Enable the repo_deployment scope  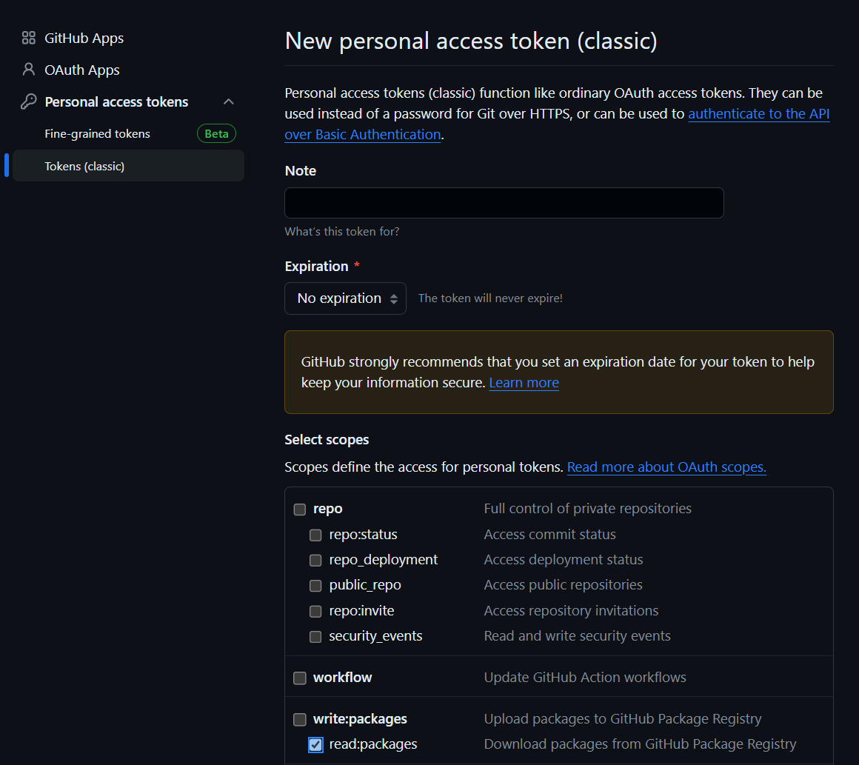pyautogui.click(x=315, y=560)
